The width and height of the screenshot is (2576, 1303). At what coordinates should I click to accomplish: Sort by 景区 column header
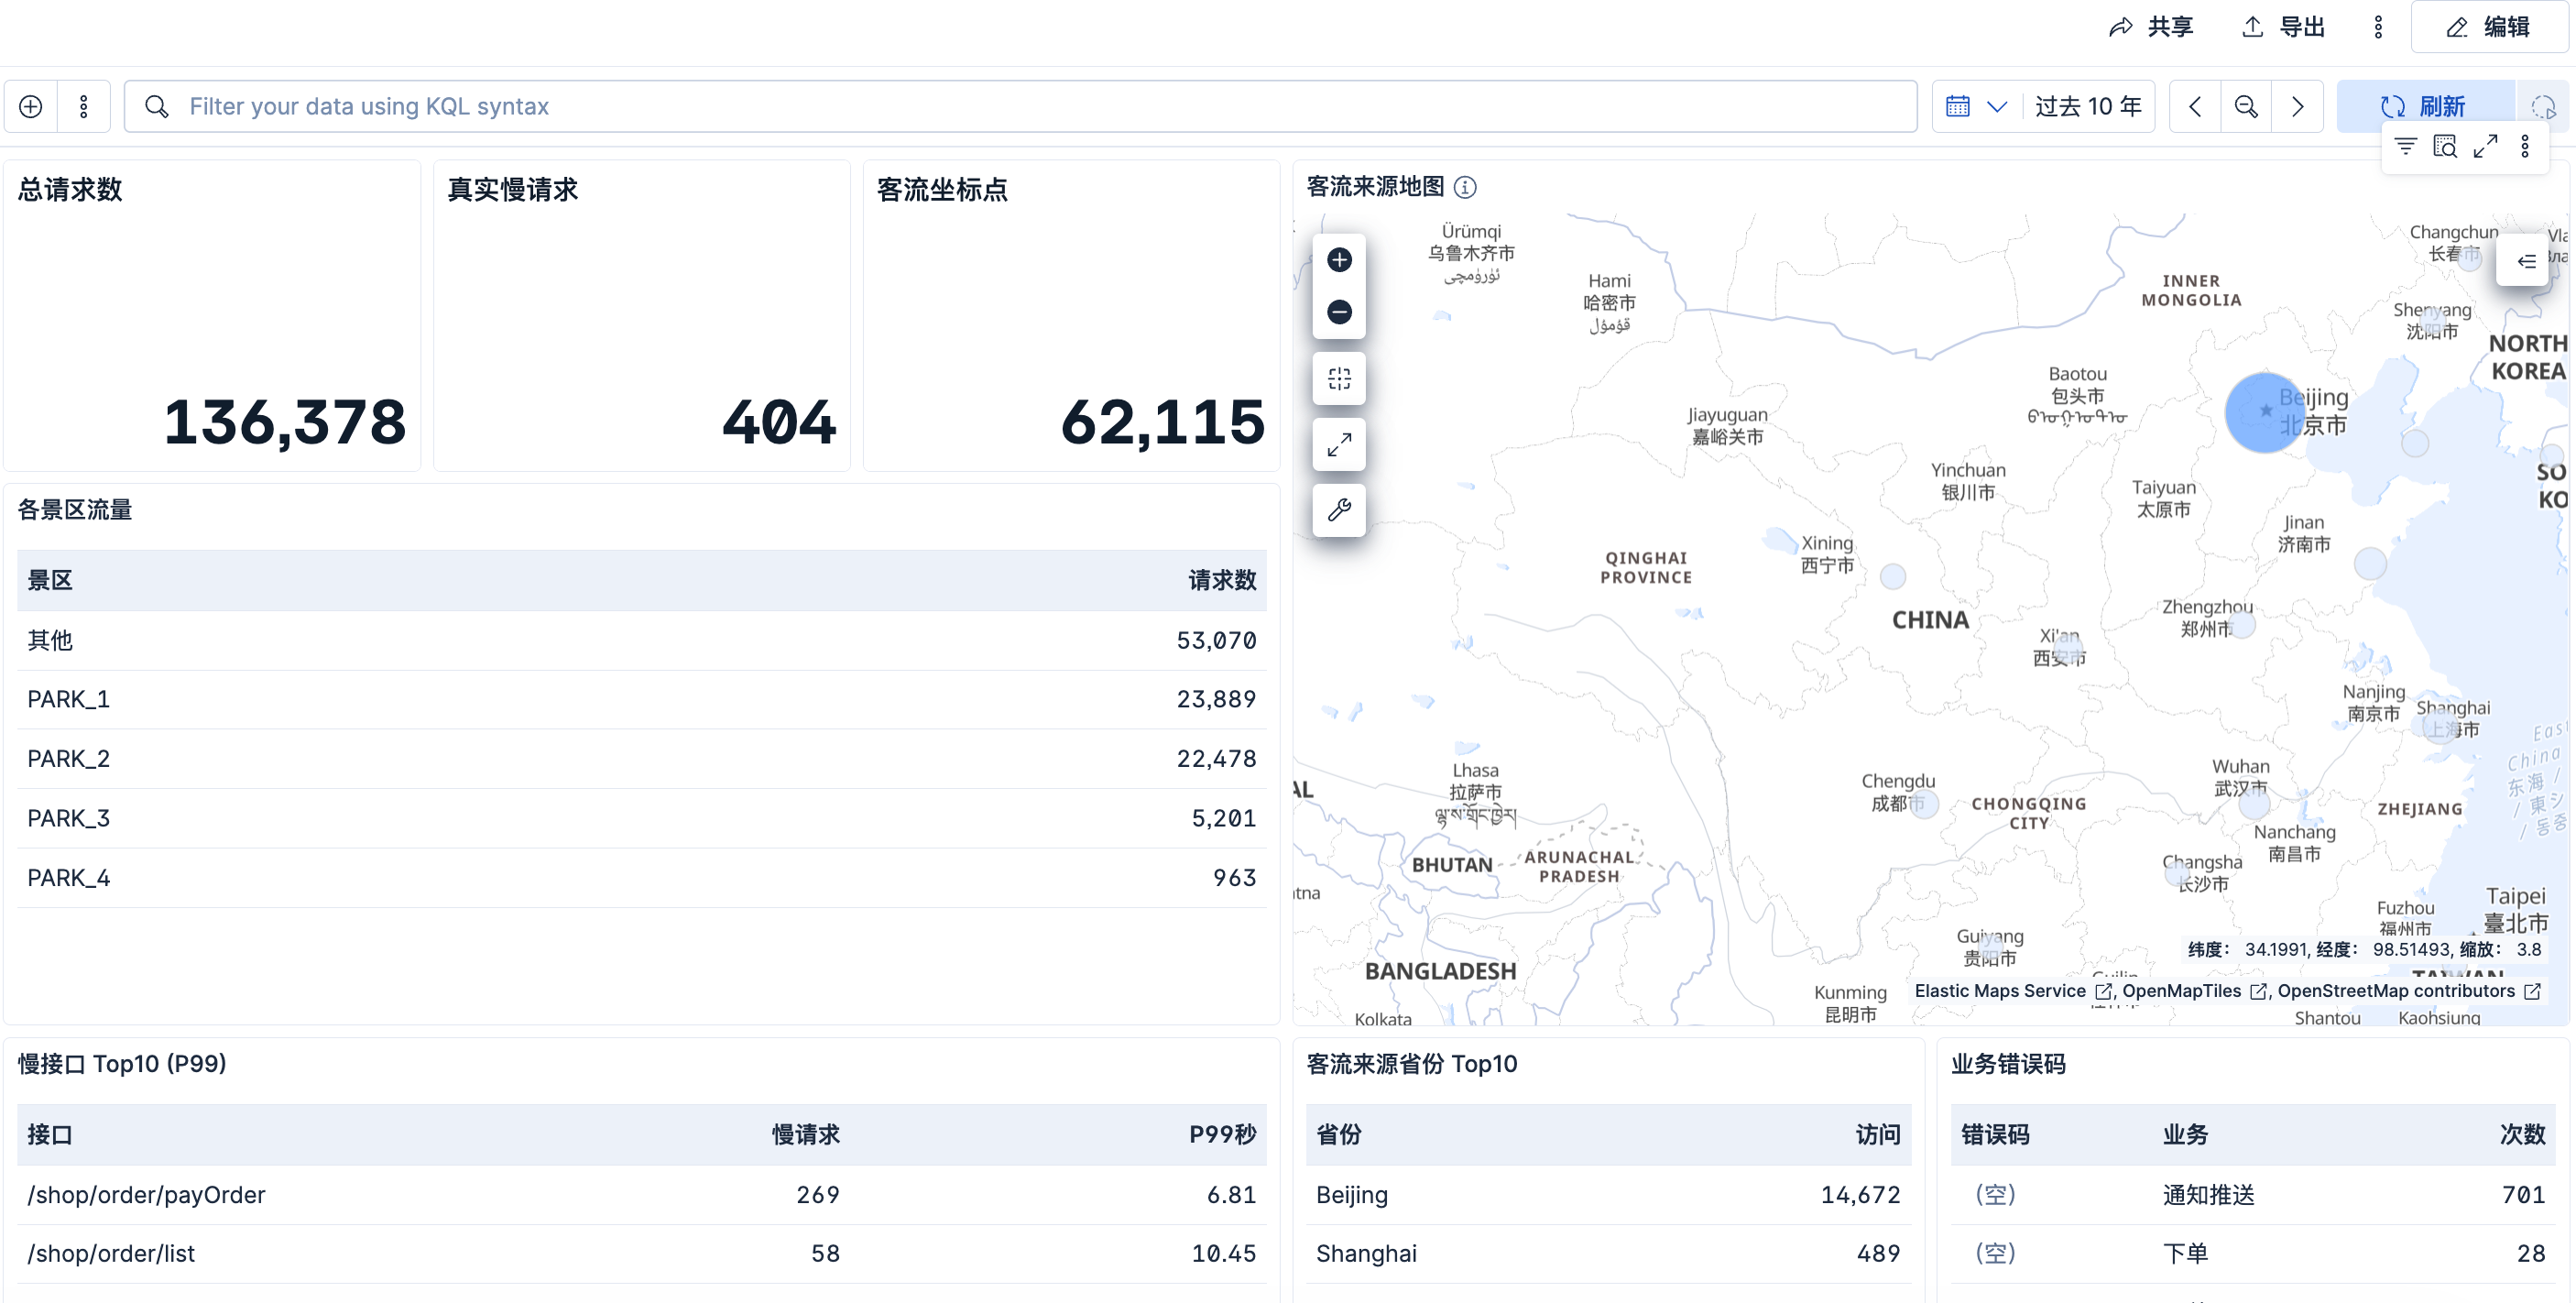coord(50,580)
